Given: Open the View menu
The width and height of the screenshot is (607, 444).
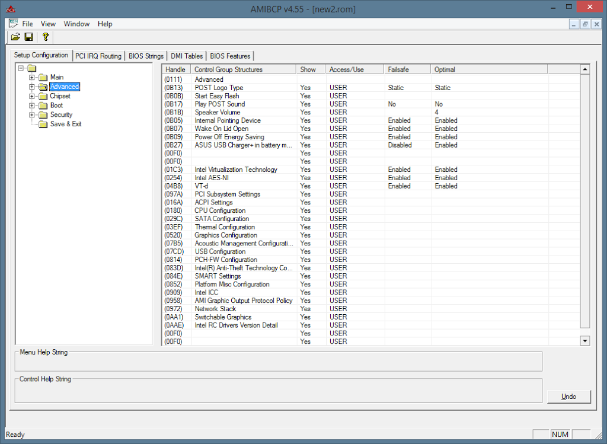Looking at the screenshot, I should 49,24.
